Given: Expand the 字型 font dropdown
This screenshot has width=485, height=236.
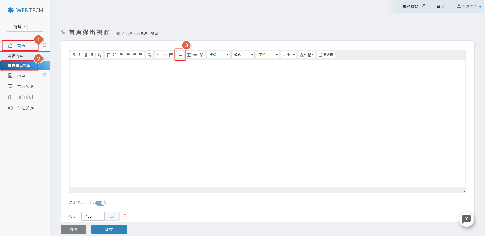Looking at the screenshot, I should (268, 55).
